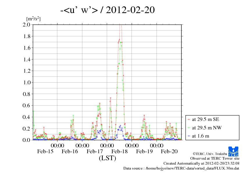Click the y-axis value 0.6
Viewport: 245px width, 173px height.
point(26,105)
